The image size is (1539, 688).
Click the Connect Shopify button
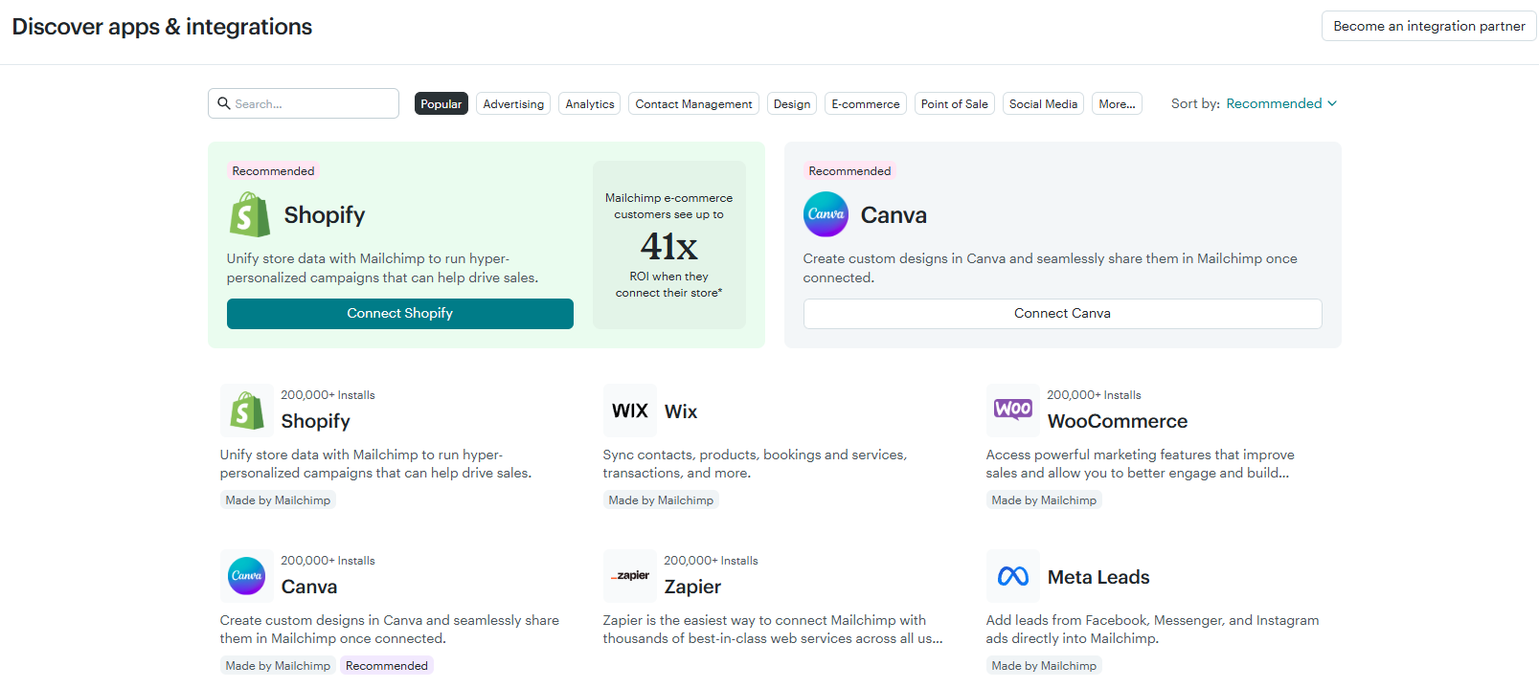point(400,314)
